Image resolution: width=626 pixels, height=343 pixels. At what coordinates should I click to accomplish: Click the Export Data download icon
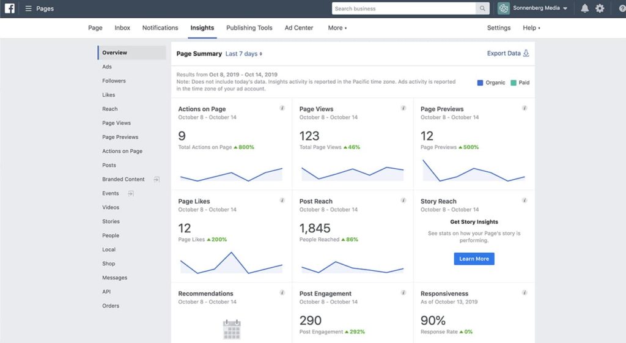(x=526, y=53)
